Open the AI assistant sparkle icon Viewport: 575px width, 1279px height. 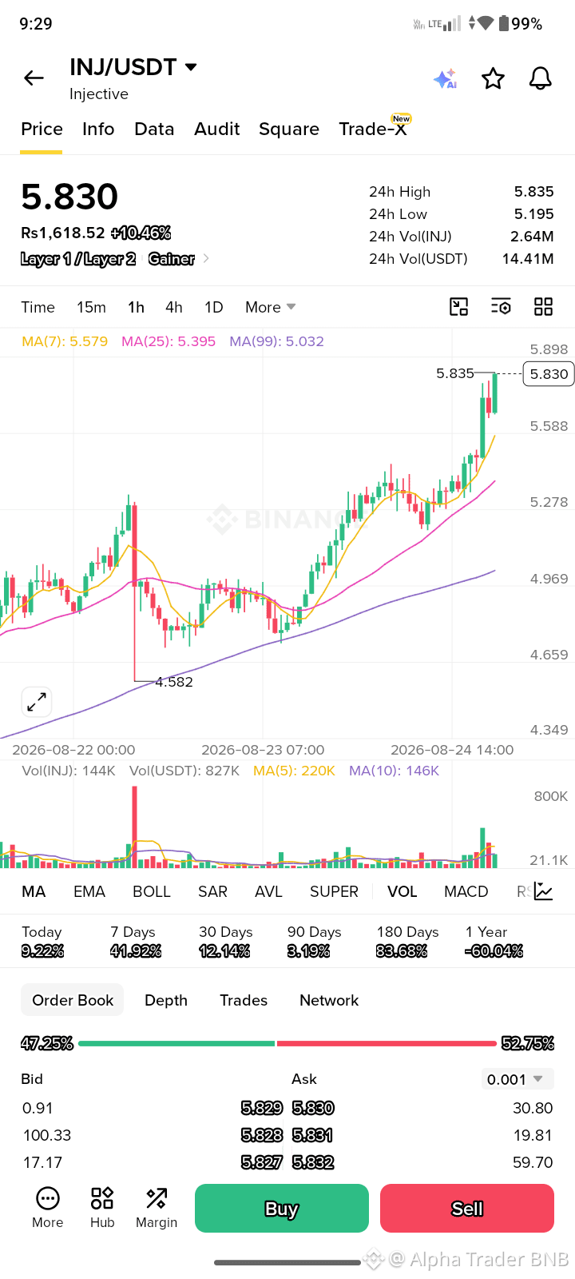pyautogui.click(x=445, y=78)
